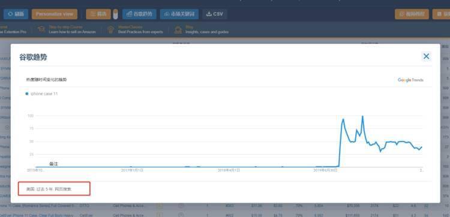Open the Step-by-step Course link

tap(72, 29)
